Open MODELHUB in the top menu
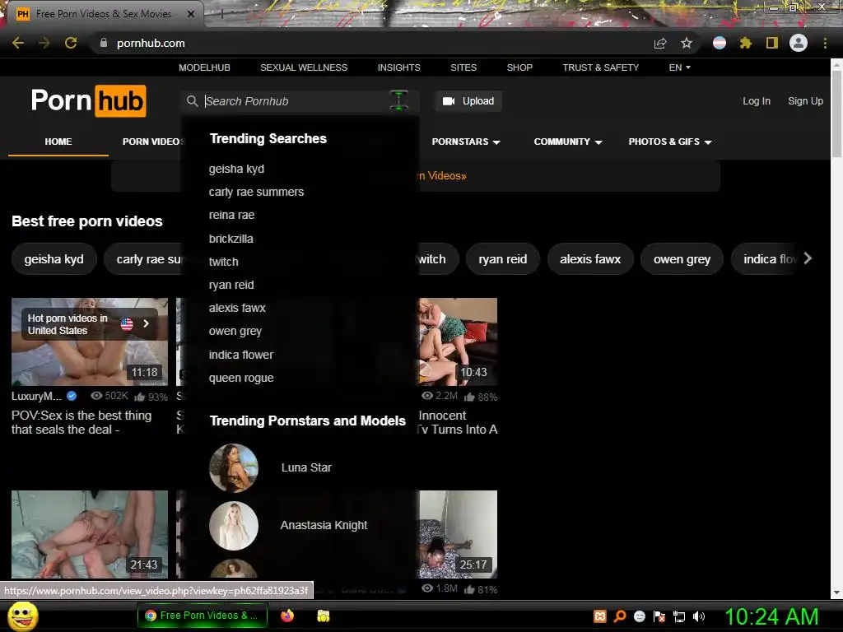 click(204, 67)
